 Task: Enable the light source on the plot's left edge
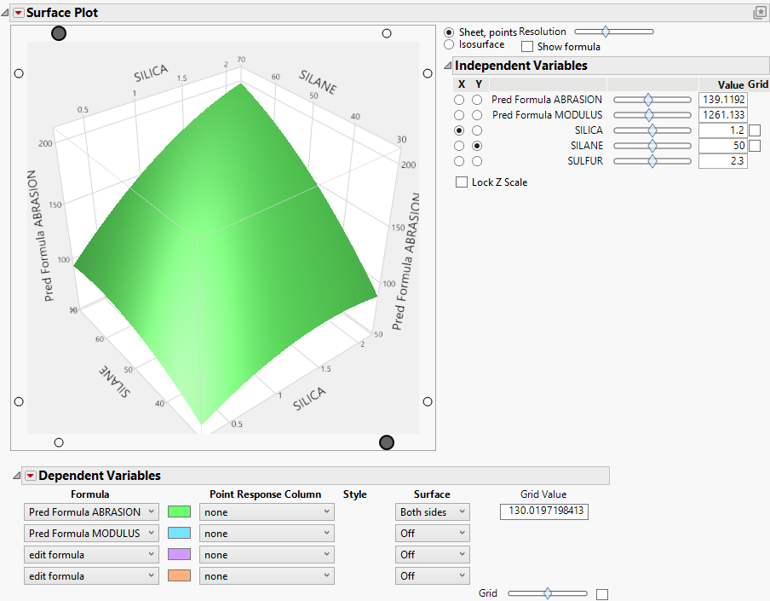[19, 73]
